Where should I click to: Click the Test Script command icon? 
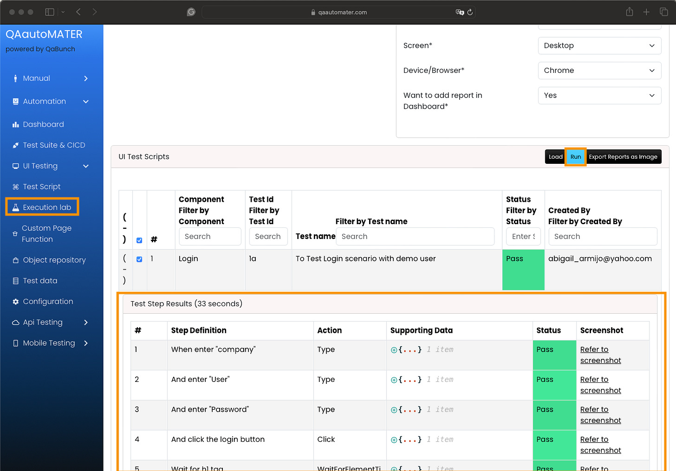(16, 187)
